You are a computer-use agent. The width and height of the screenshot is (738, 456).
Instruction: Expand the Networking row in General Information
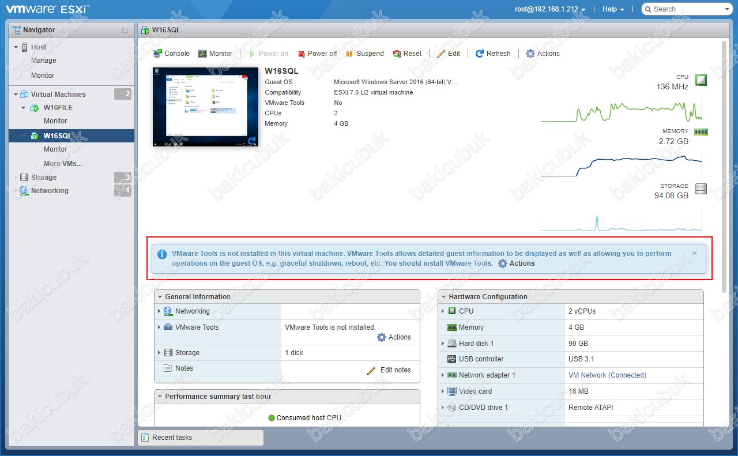159,311
